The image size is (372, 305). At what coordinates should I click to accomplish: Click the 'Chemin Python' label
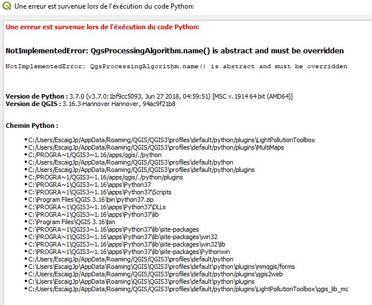[32, 126]
